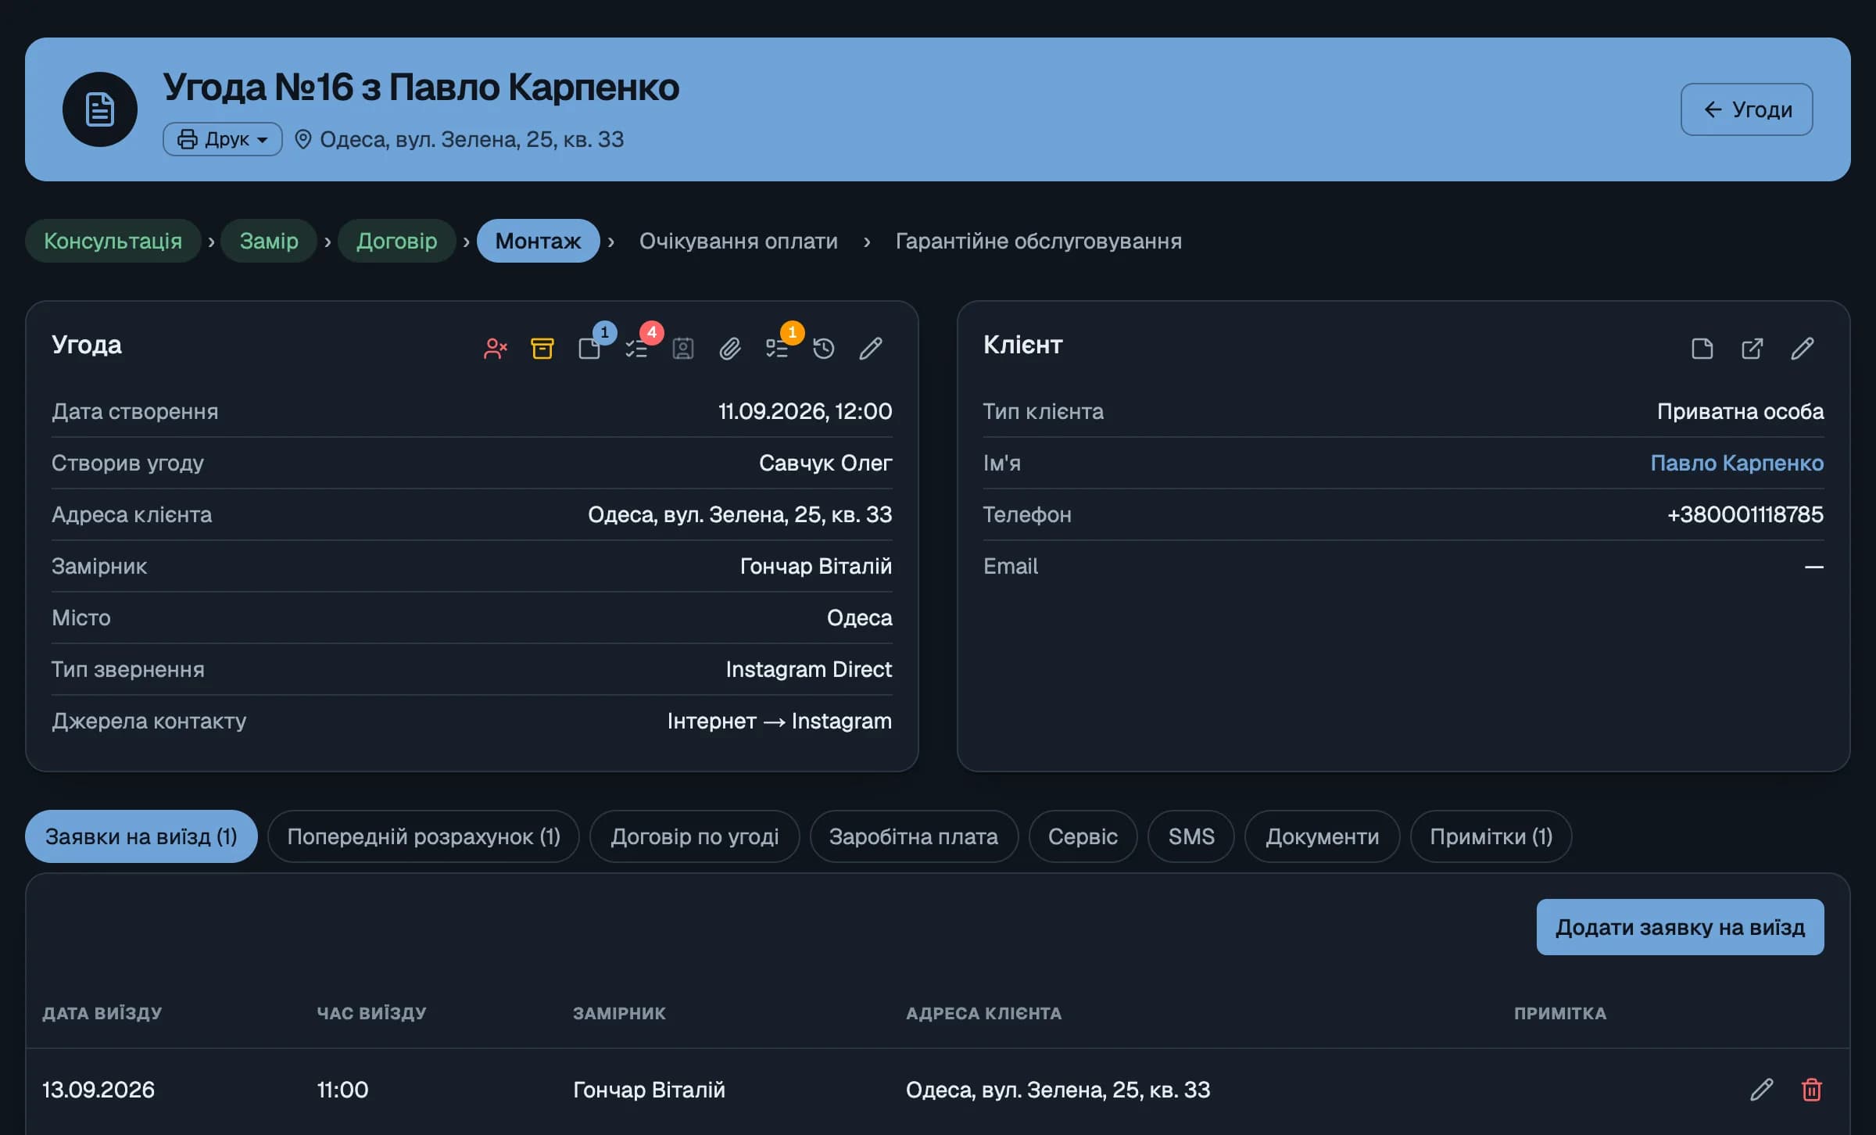Click the 11:00 time cell
This screenshot has width=1876, height=1135.
[342, 1090]
